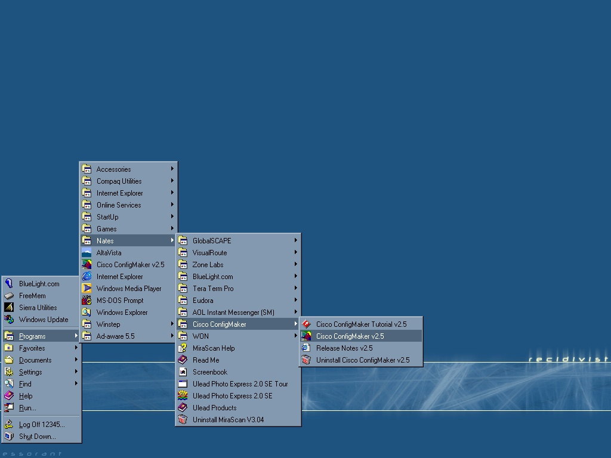Click the Ulead Products icon
The image size is (611, 458).
(x=183, y=408)
